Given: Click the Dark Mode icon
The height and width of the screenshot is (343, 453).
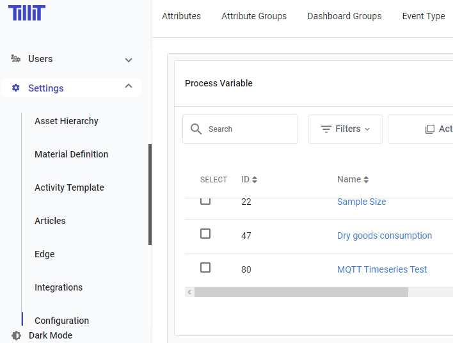Looking at the screenshot, I should coord(17,335).
